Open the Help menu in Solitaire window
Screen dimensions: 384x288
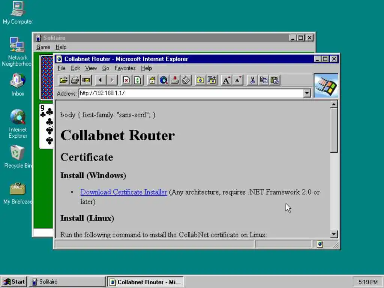coord(61,47)
